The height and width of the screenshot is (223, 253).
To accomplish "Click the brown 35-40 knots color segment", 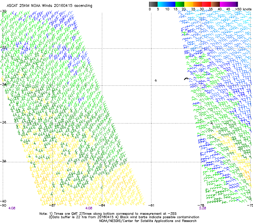I will click(x=215, y=4).
